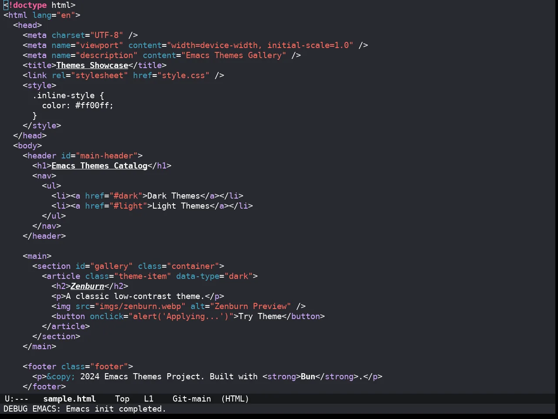Viewport: 558px width, 419px height.
Task: Place cursor on 'Themes Showcase' title text
Action: 92,65
